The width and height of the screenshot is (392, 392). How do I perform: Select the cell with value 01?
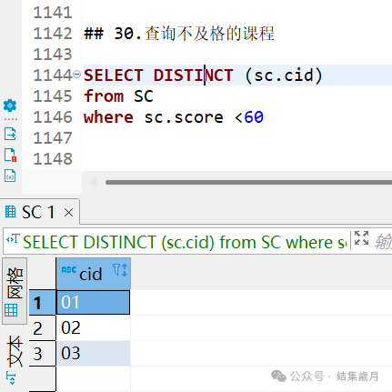93,302
